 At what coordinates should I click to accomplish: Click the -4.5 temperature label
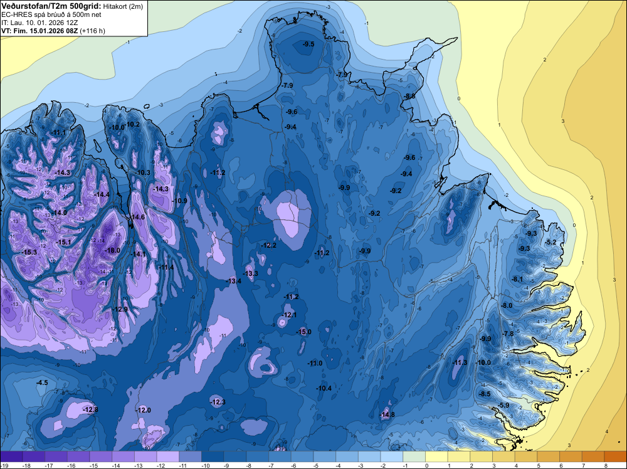(x=41, y=382)
